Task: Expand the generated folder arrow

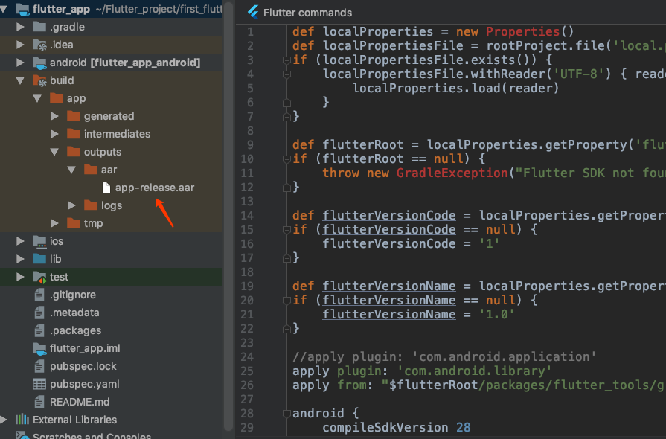Action: [54, 116]
